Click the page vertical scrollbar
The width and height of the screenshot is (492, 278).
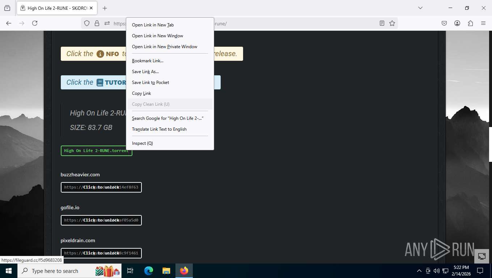(x=490, y=144)
